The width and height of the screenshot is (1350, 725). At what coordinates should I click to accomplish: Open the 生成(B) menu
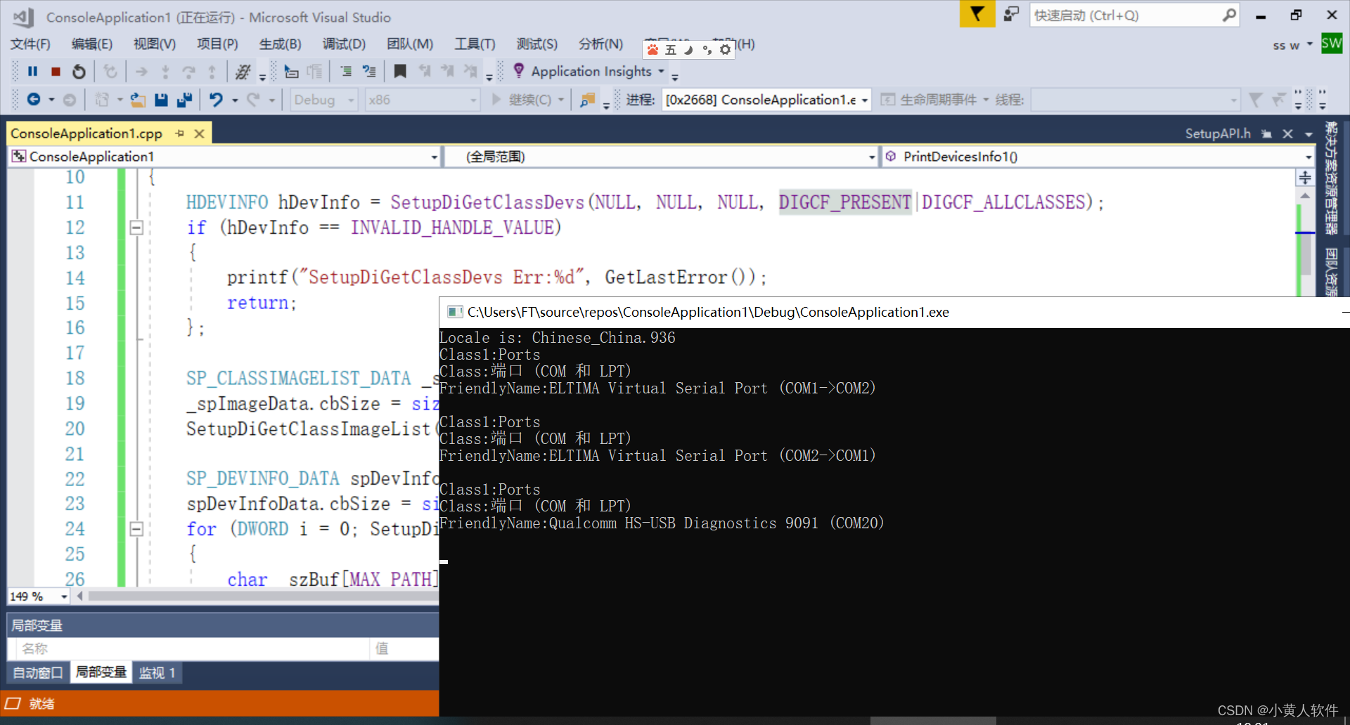(280, 44)
